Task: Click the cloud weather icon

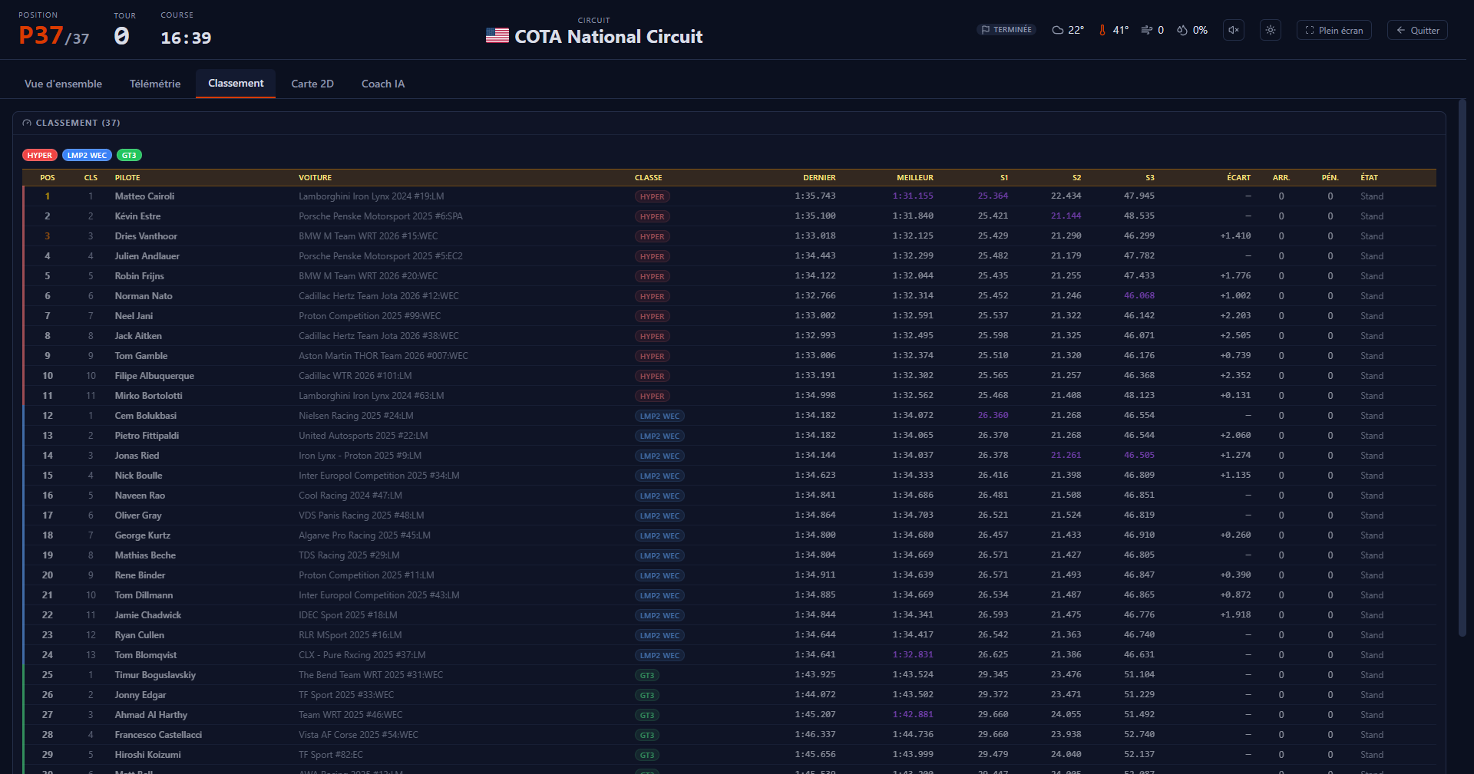Action: click(x=1058, y=31)
